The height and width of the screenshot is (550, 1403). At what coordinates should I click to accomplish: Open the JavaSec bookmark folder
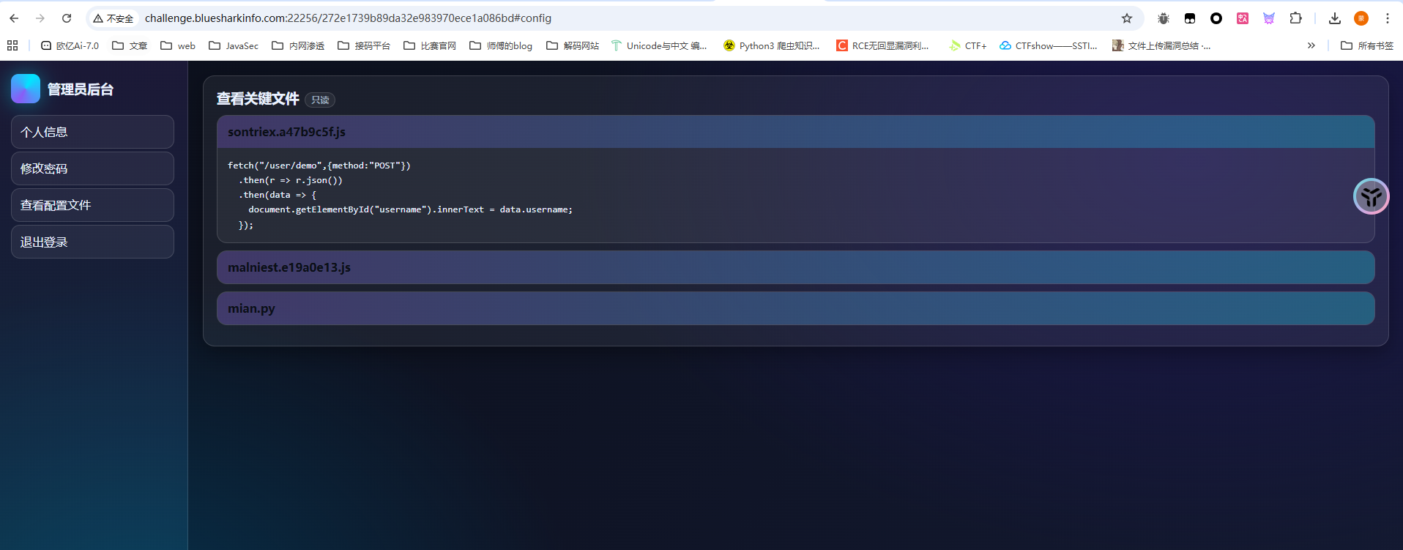(x=234, y=45)
